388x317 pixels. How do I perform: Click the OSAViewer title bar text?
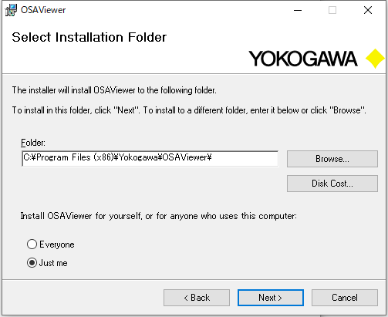click(x=43, y=10)
